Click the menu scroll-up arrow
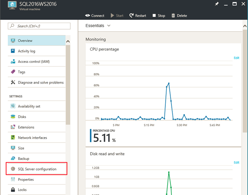This screenshot has height=195, width=248. pyautogui.click(x=68, y=41)
